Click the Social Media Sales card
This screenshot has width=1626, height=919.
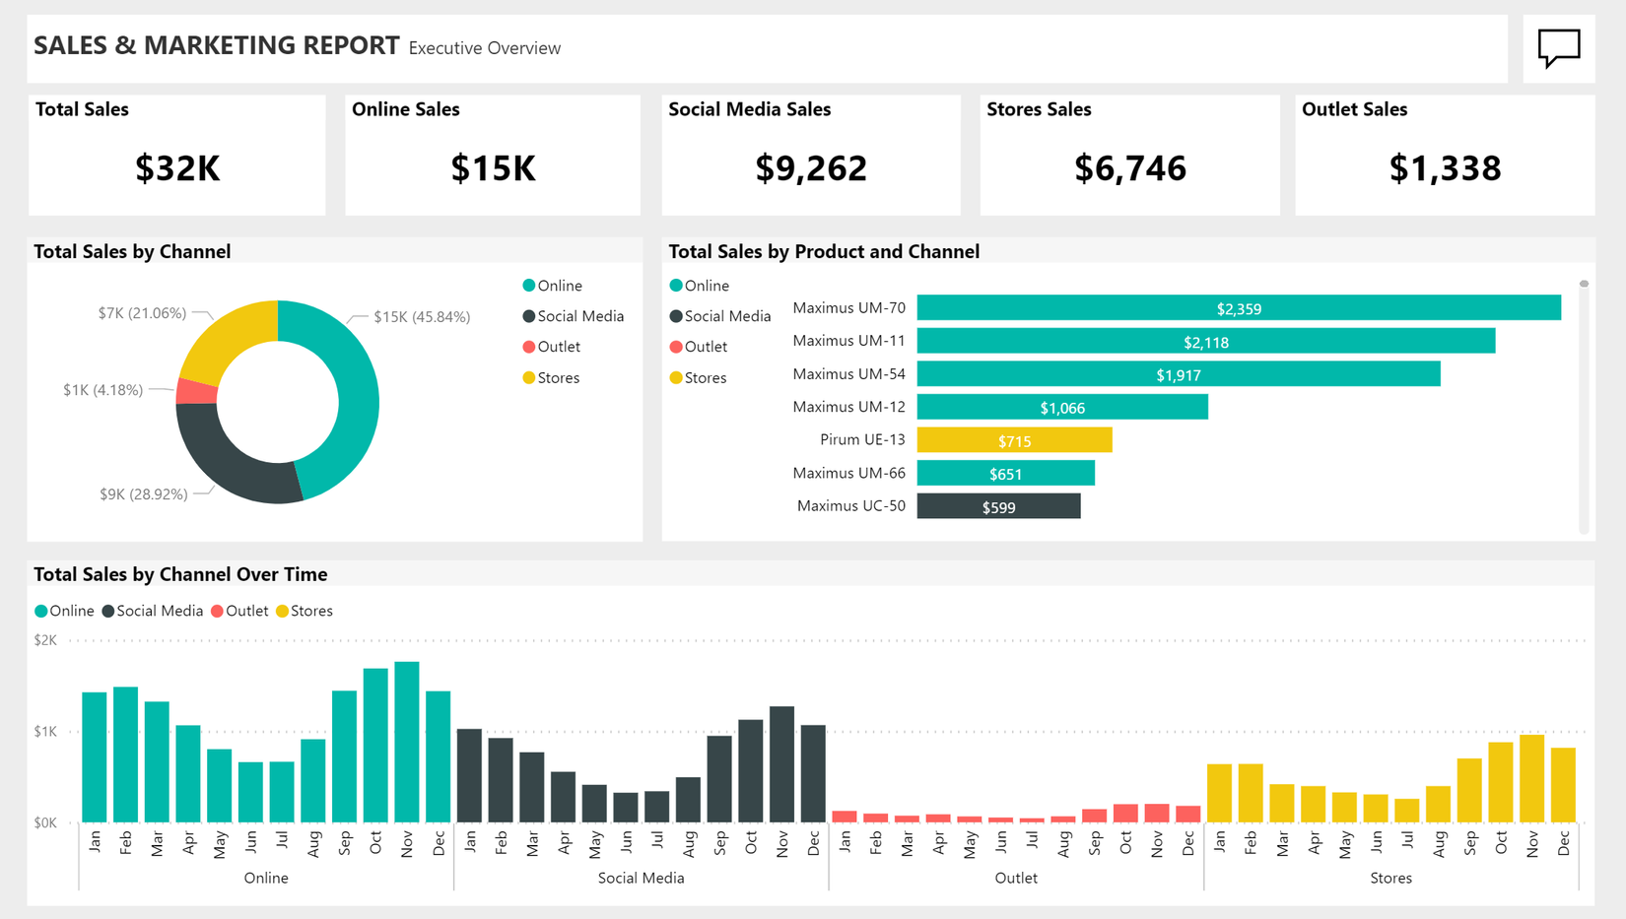[x=810, y=155]
